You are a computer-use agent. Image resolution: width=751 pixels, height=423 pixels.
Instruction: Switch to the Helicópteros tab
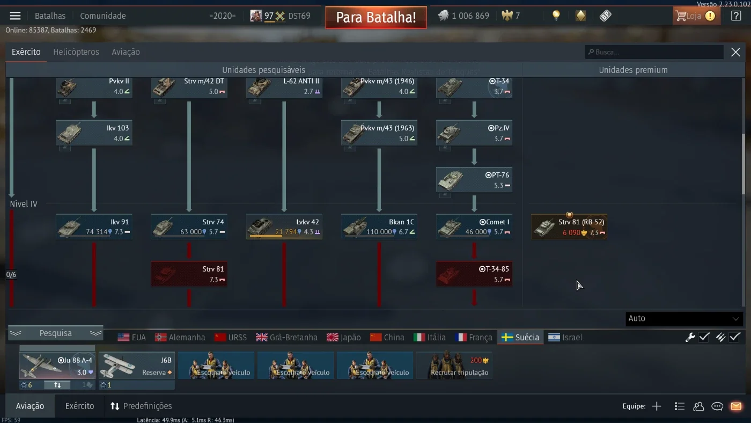click(76, 52)
